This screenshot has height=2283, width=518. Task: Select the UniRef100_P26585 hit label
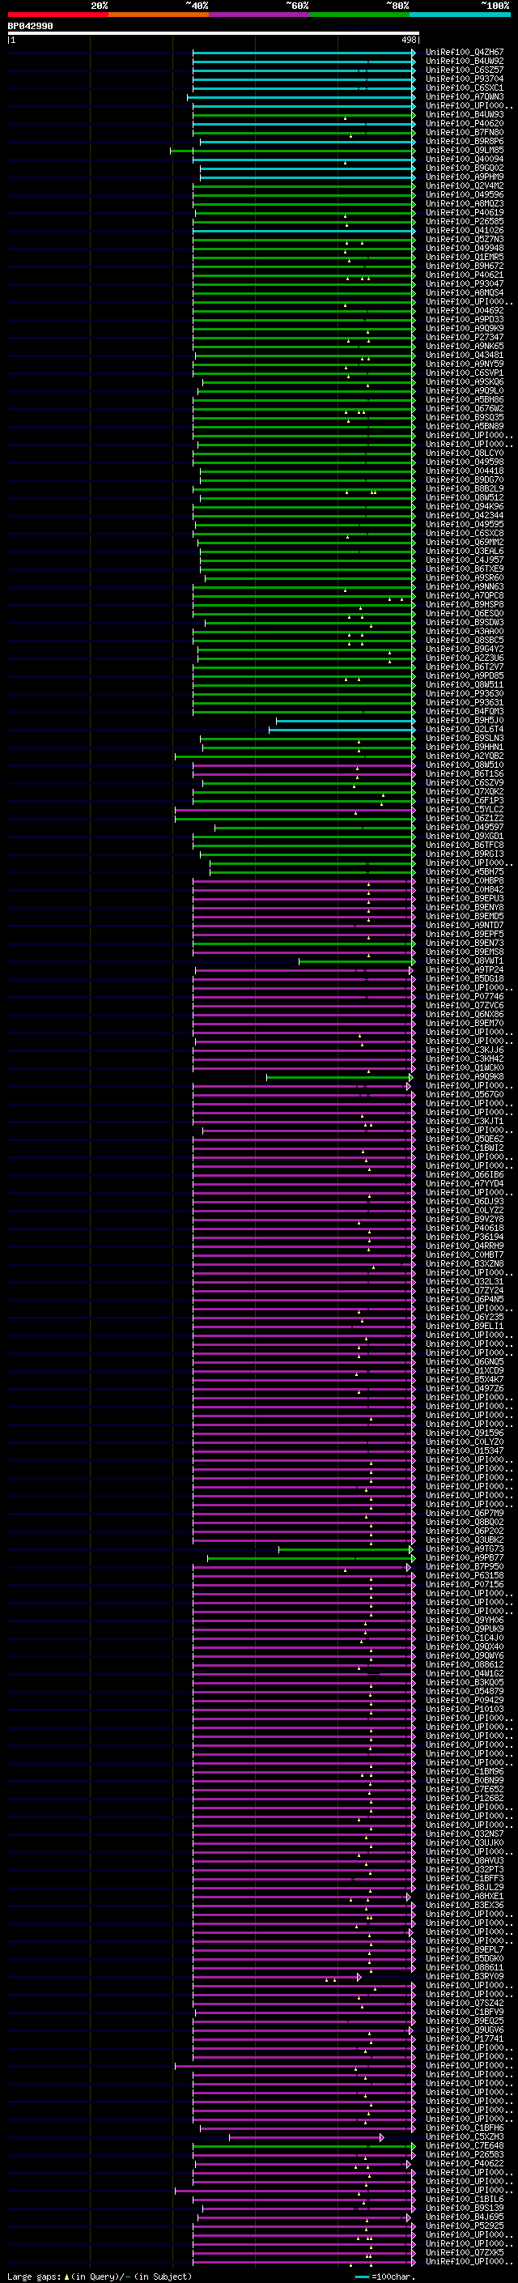click(465, 220)
